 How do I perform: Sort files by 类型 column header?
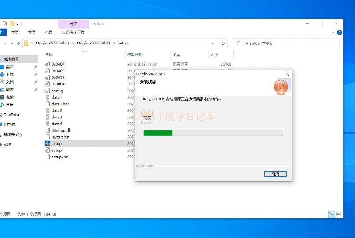point(176,55)
